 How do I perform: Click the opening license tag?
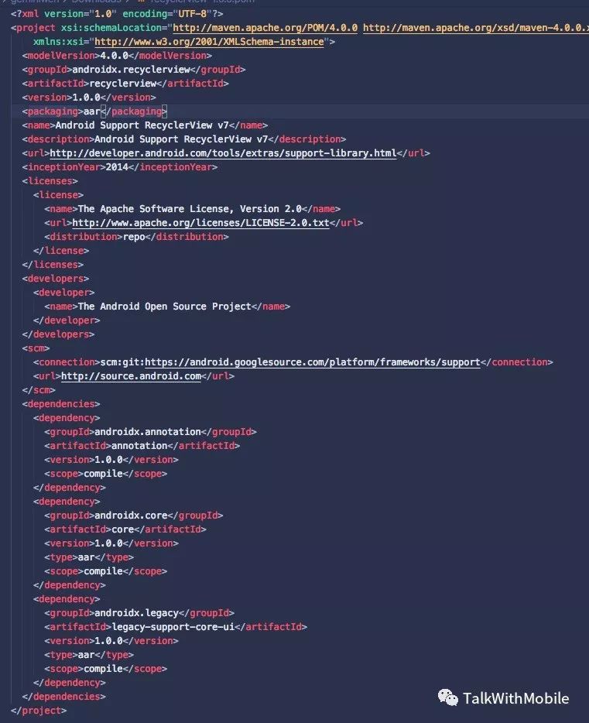[x=58, y=195]
